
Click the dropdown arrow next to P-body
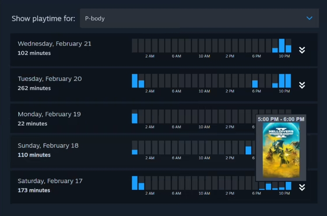[309, 18]
